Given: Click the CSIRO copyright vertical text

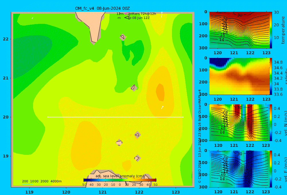Looking at the screenshot, I should tap(199, 136).
